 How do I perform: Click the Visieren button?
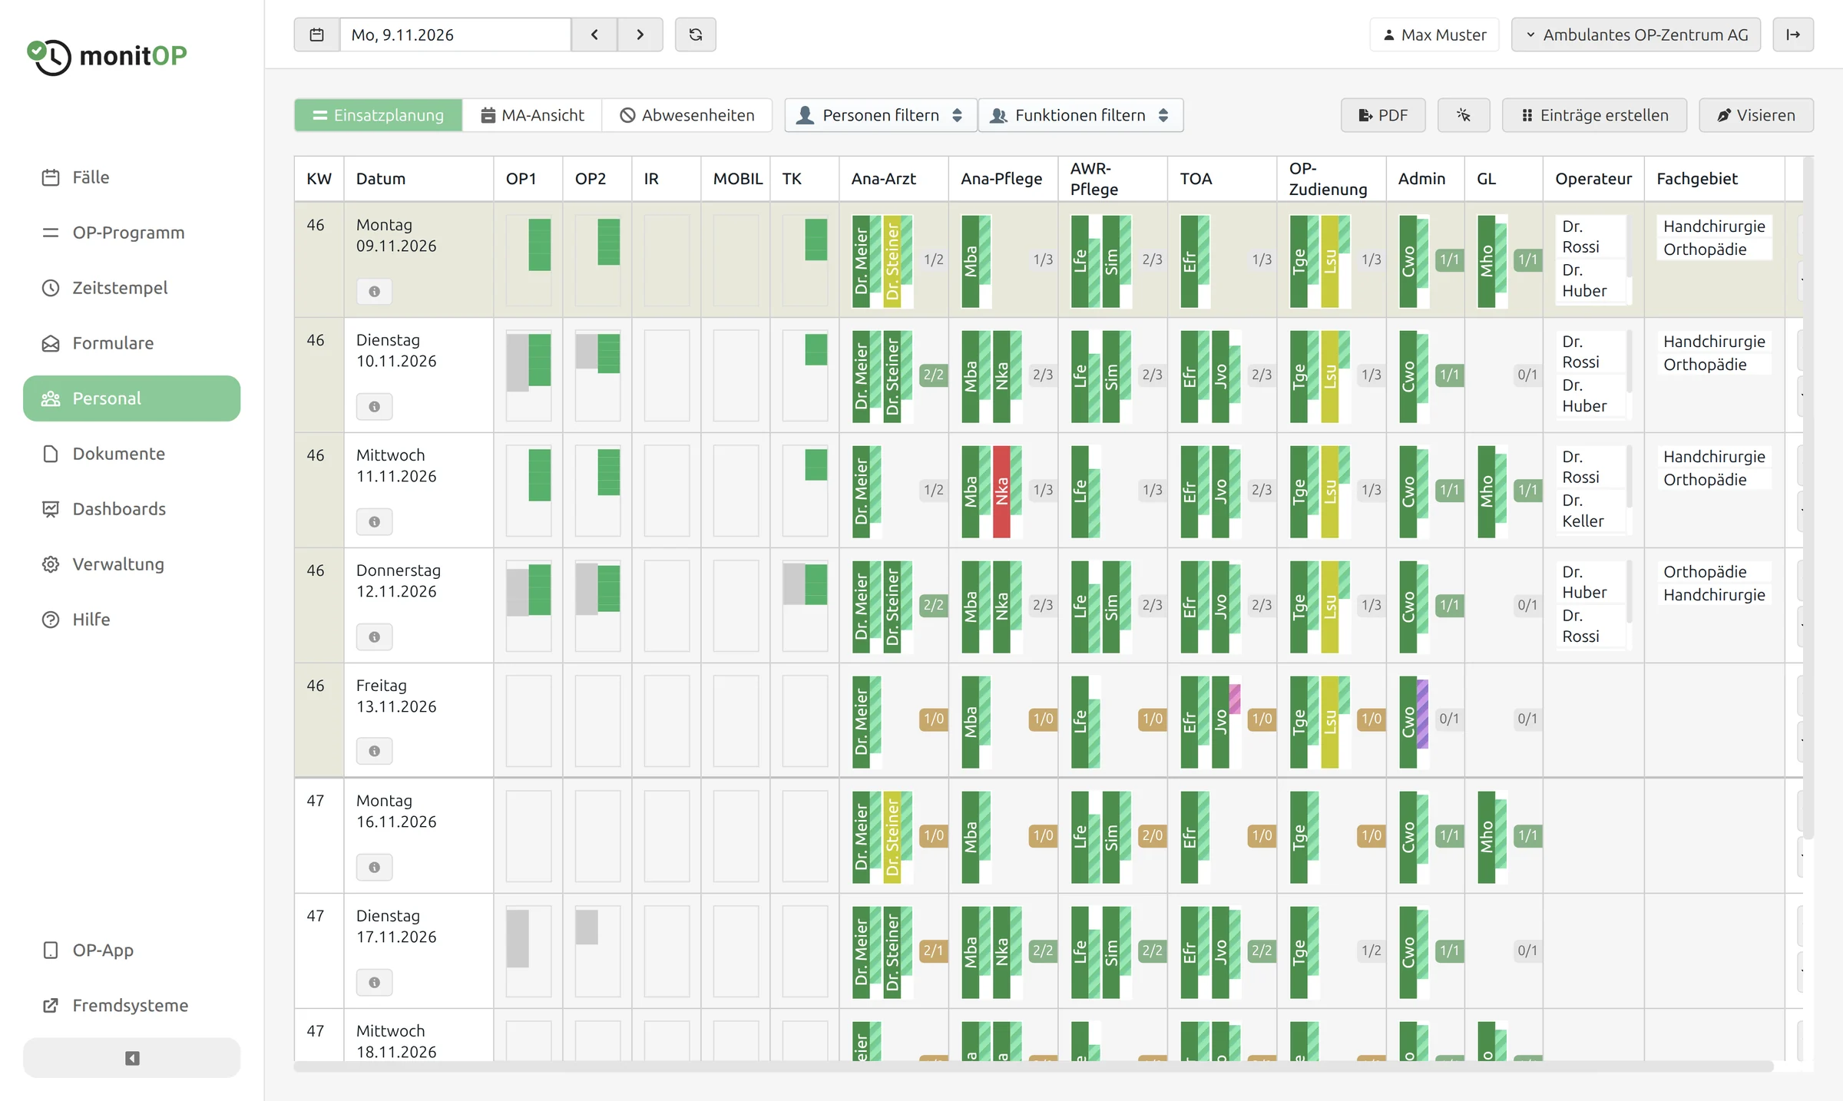[1756, 115]
